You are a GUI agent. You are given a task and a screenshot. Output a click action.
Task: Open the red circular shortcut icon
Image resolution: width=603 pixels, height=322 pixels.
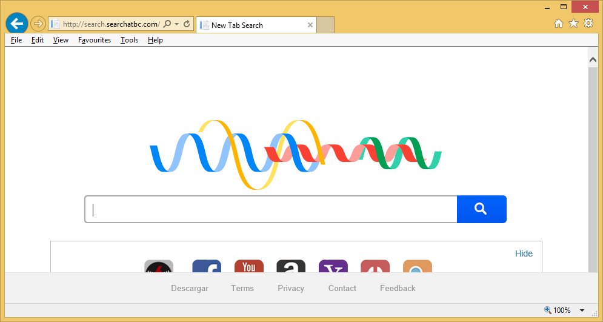tap(375, 266)
